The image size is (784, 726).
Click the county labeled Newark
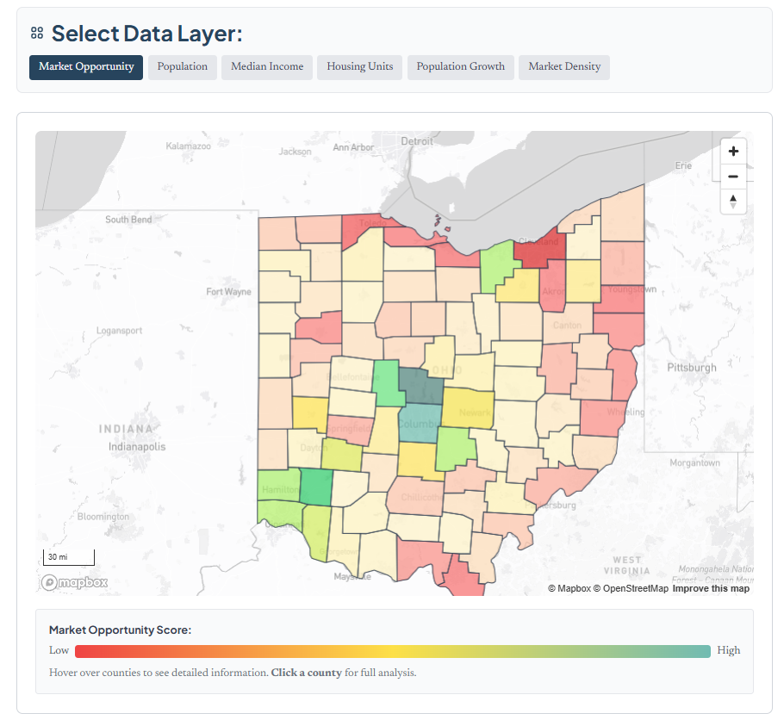coord(470,408)
